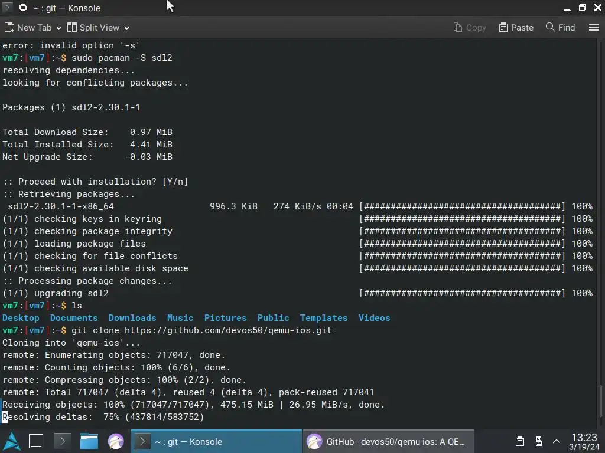This screenshot has width=605, height=453.
Task: Open the Find search tool
Action: point(560,28)
